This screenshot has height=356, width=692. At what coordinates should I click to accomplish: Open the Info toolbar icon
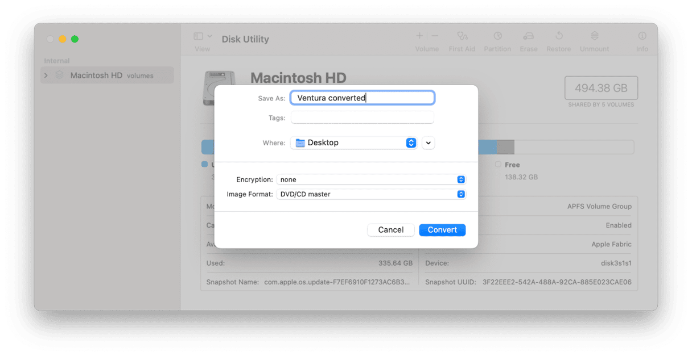click(x=642, y=36)
